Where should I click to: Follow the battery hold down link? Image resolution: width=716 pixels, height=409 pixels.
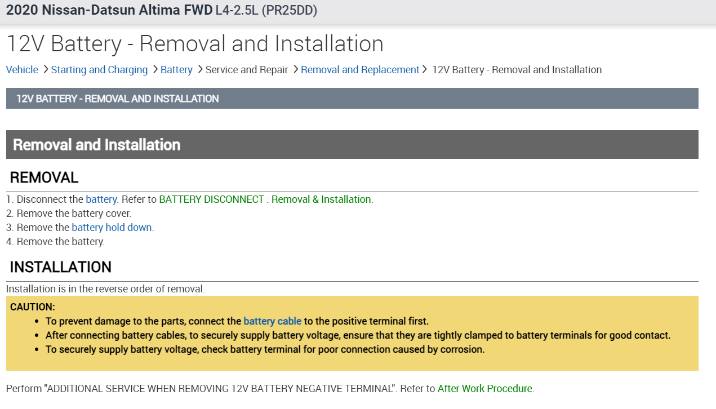[112, 228]
